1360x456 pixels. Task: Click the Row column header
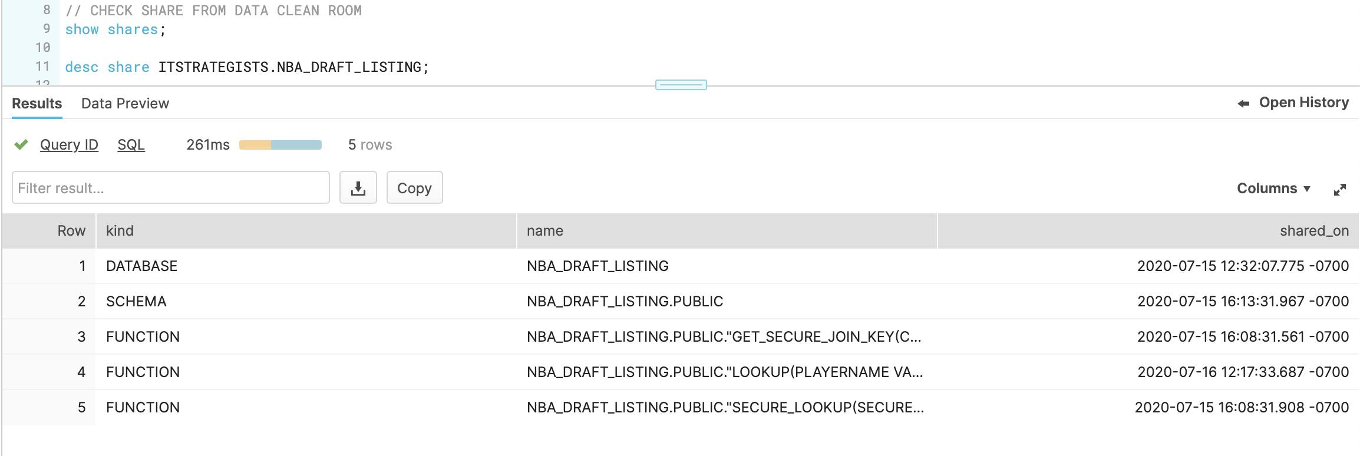49,231
